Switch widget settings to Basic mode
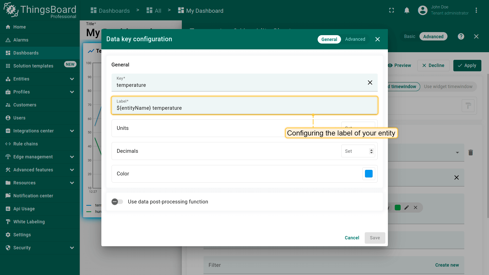 coord(410,36)
